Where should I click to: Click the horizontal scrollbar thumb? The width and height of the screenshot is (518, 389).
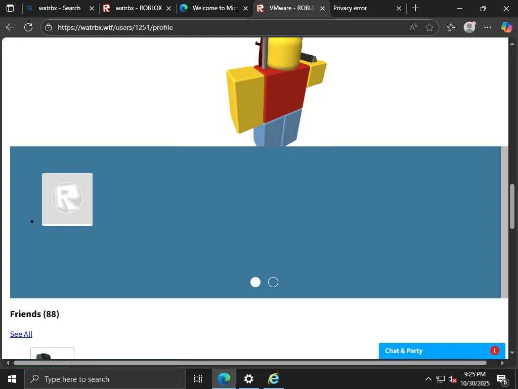pos(250,363)
